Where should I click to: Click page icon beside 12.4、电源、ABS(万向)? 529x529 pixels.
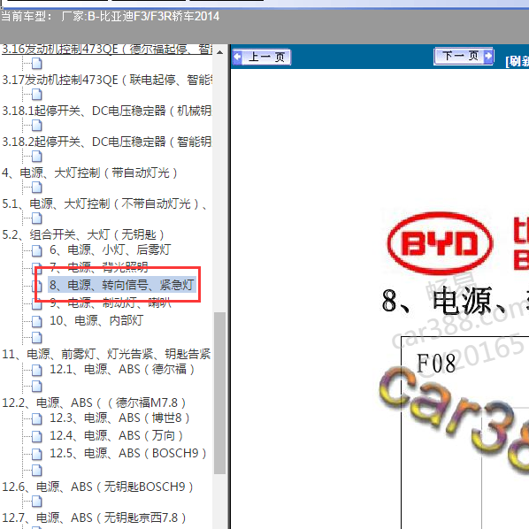[37, 437]
